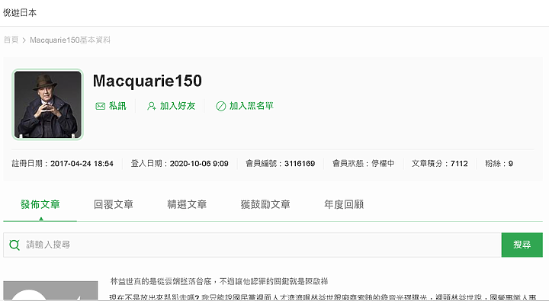Click the envelope icon beside 私訊
Screen dimensions: 549x301
[100, 106]
